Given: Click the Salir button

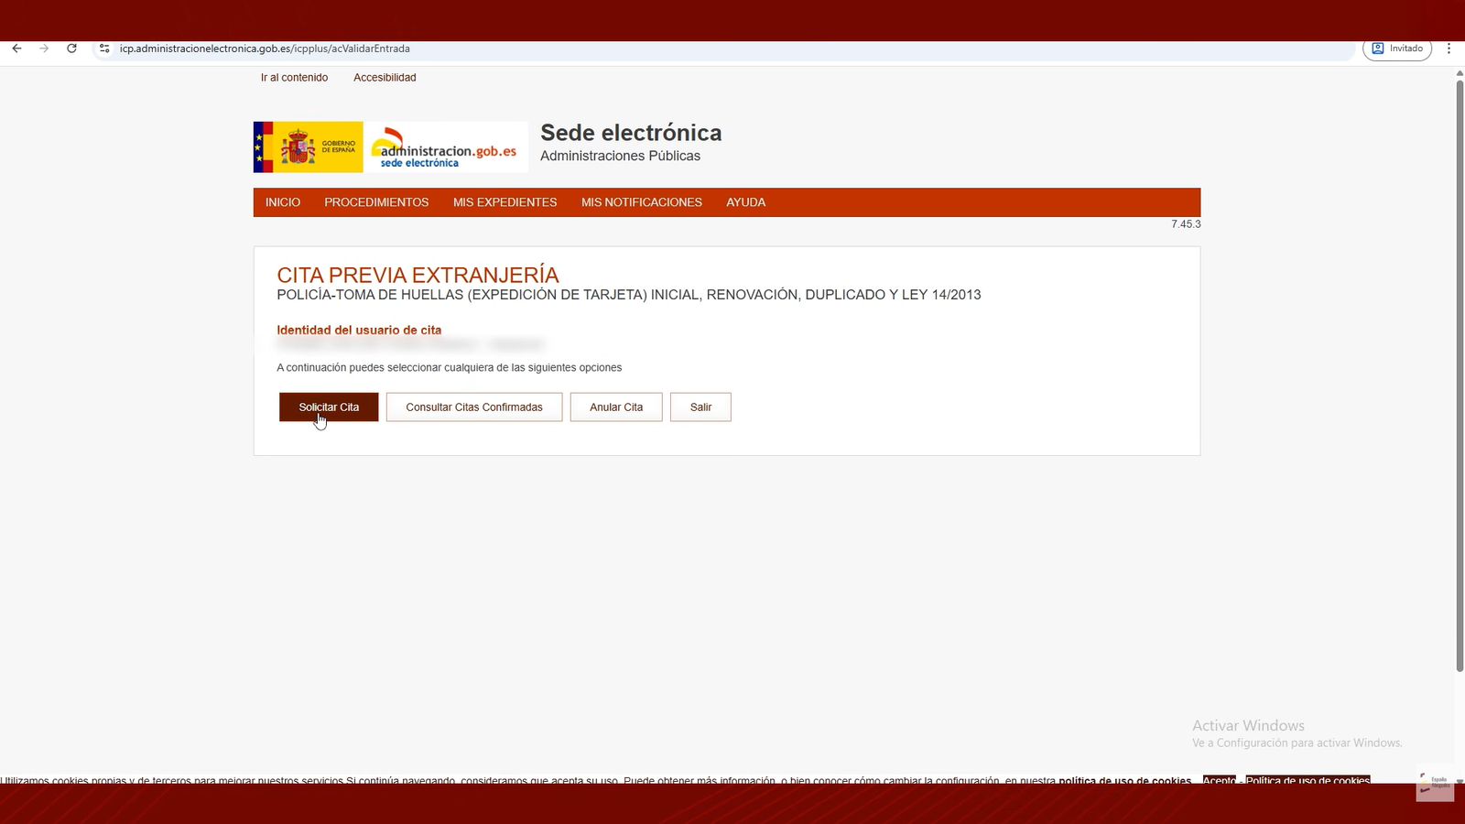Looking at the screenshot, I should point(700,407).
